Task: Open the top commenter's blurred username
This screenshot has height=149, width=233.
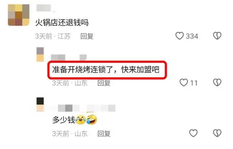Action: [44, 8]
